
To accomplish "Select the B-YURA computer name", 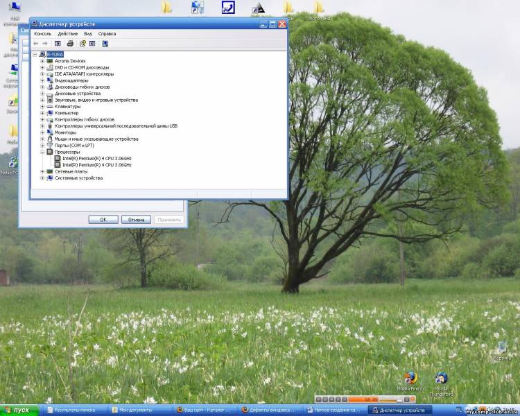I will 55,54.
